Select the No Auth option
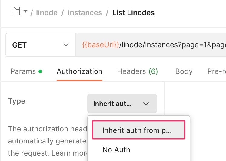The width and height of the screenshot is (226, 161). coord(116,150)
